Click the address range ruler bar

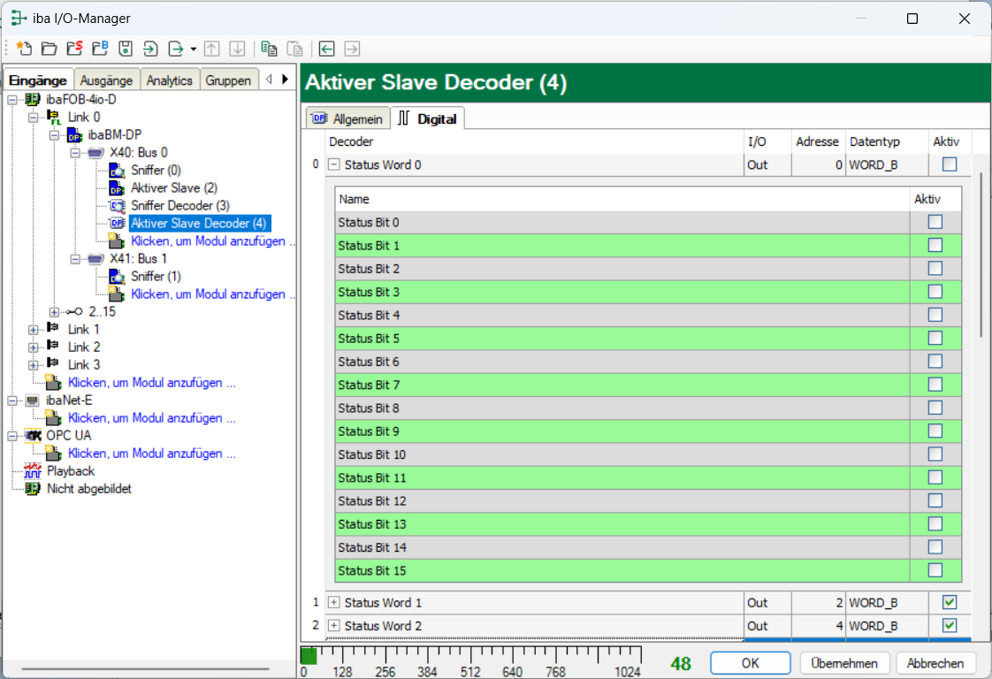pos(471,662)
